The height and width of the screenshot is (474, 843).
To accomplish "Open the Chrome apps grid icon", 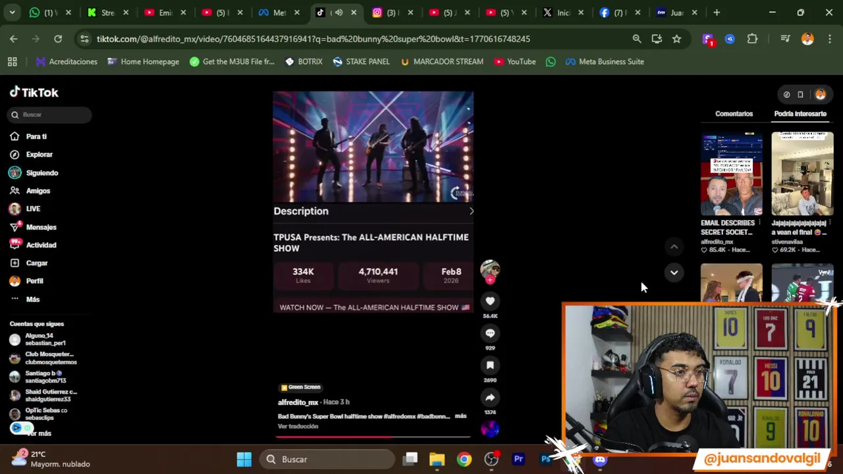I will pyautogui.click(x=12, y=61).
